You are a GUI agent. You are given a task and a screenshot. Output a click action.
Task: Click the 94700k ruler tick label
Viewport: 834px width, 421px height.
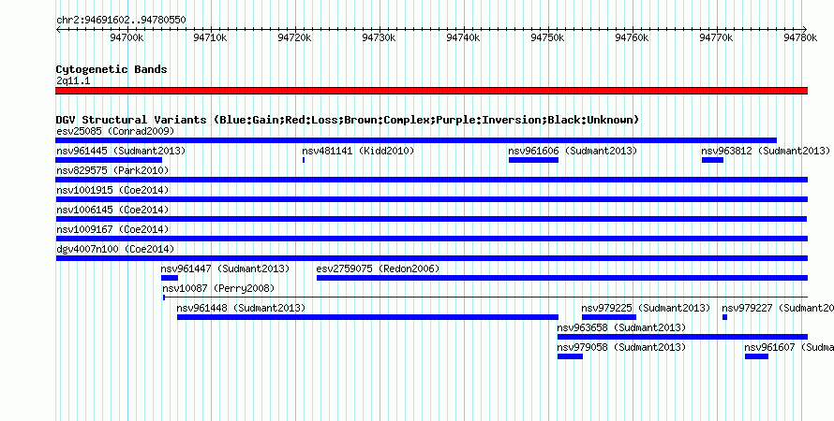127,37
